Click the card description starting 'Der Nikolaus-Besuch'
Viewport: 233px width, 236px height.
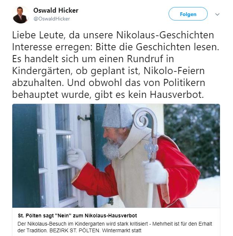point(115,227)
